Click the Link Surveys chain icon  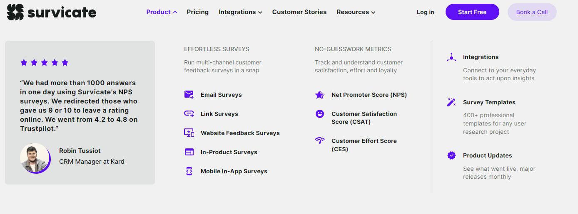(x=189, y=114)
